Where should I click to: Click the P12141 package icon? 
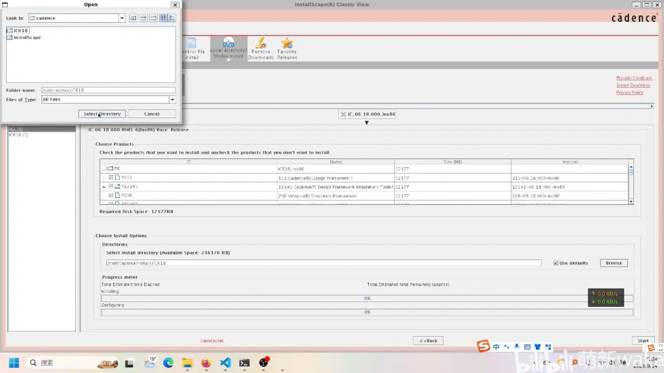tap(118, 186)
